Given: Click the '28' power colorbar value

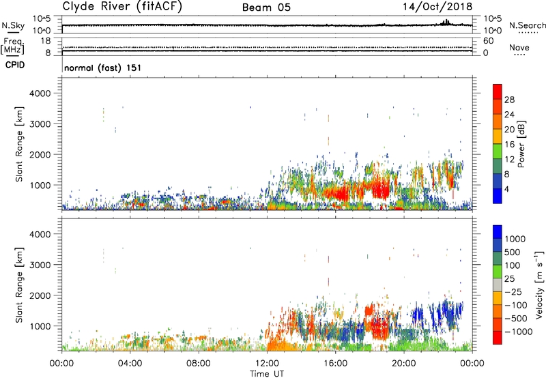Looking at the screenshot, I should coord(509,100).
